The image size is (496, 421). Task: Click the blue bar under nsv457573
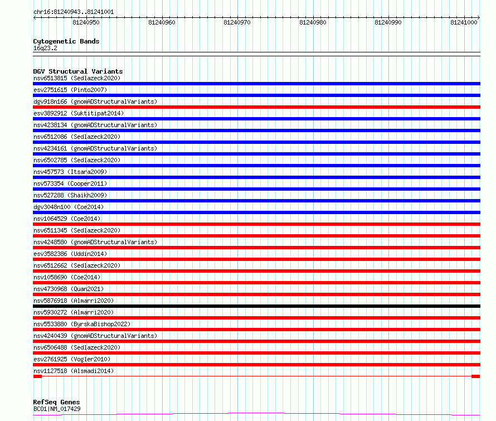[x=256, y=177]
